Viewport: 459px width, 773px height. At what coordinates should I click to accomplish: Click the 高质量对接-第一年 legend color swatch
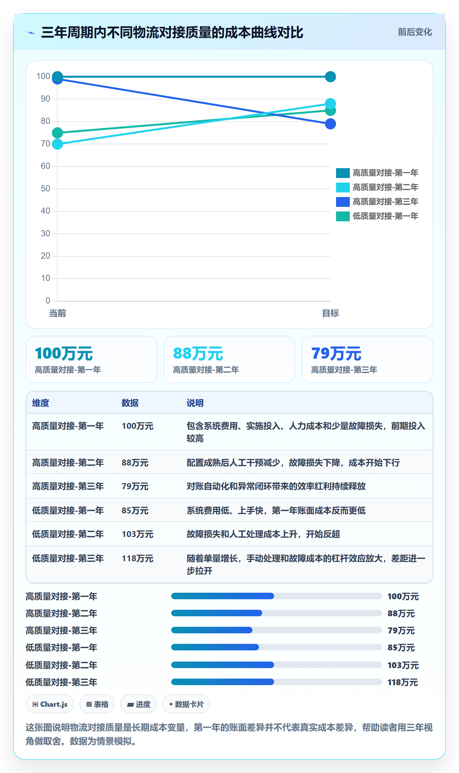tap(343, 173)
